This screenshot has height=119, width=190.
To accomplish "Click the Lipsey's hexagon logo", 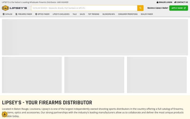I will (x=5, y=8).
